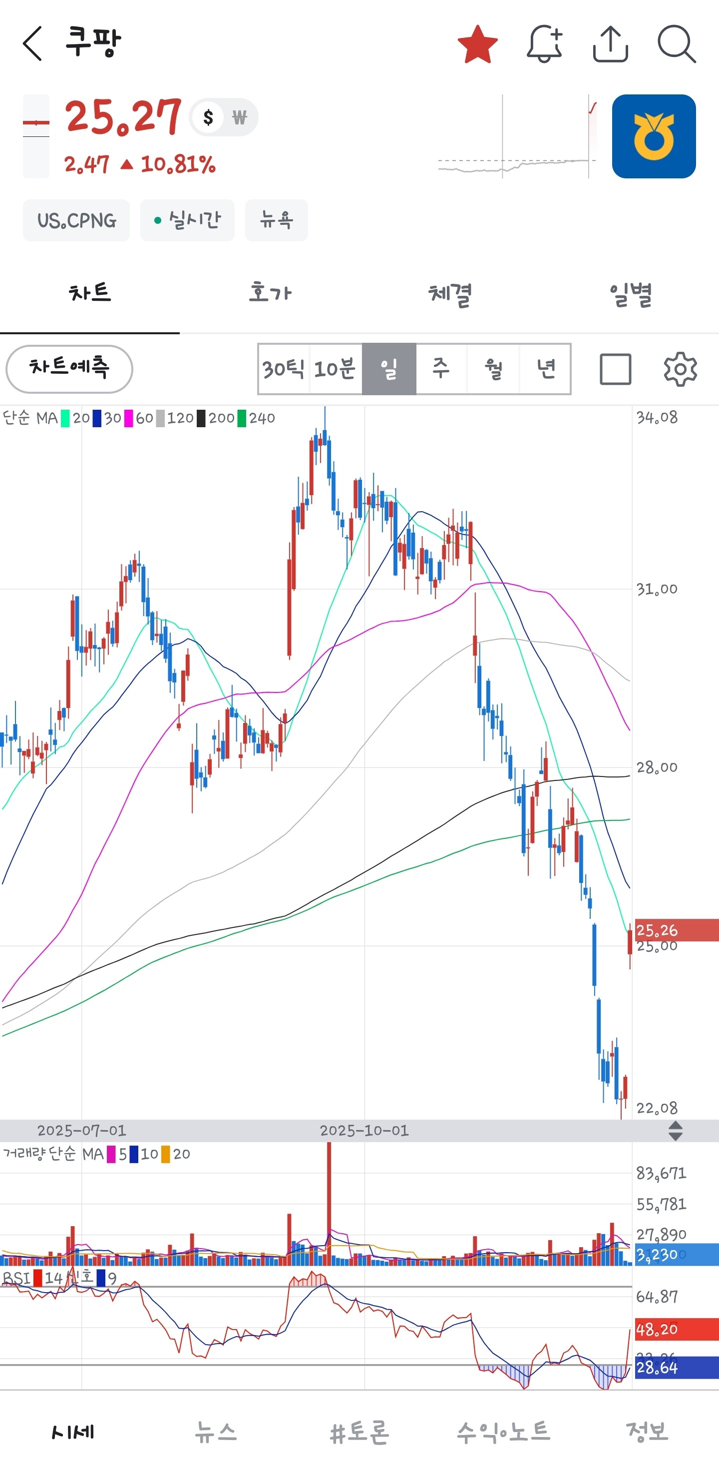
Task: Switch currency to dollar ($)
Action: [208, 117]
